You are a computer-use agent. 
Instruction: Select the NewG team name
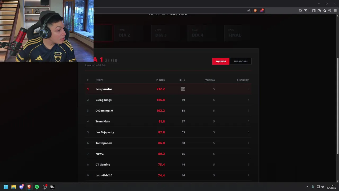[100, 154]
